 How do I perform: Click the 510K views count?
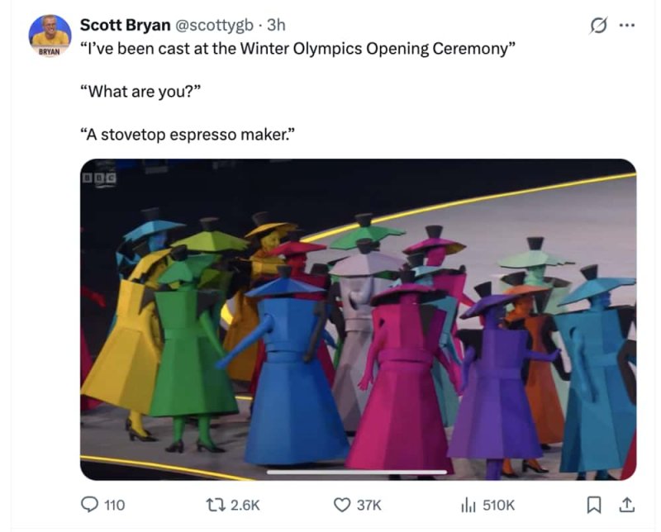[x=499, y=505]
